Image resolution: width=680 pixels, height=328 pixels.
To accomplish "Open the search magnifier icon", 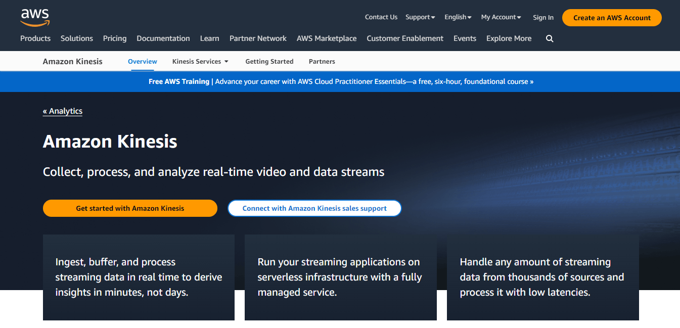I will click(550, 38).
